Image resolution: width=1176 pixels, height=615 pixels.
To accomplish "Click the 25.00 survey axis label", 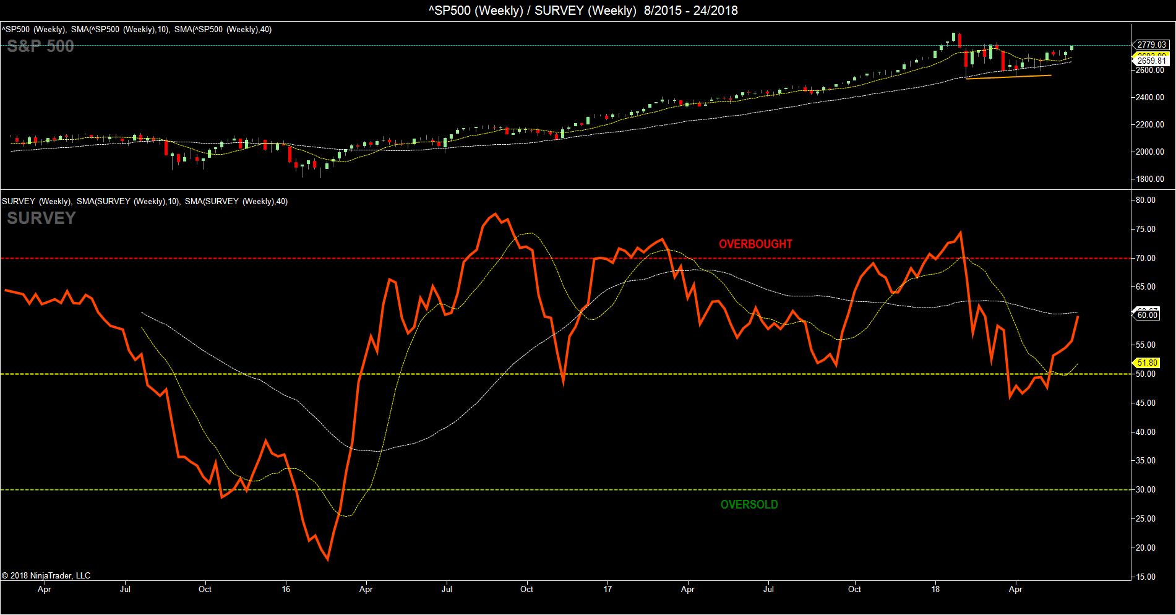I will (x=1146, y=518).
